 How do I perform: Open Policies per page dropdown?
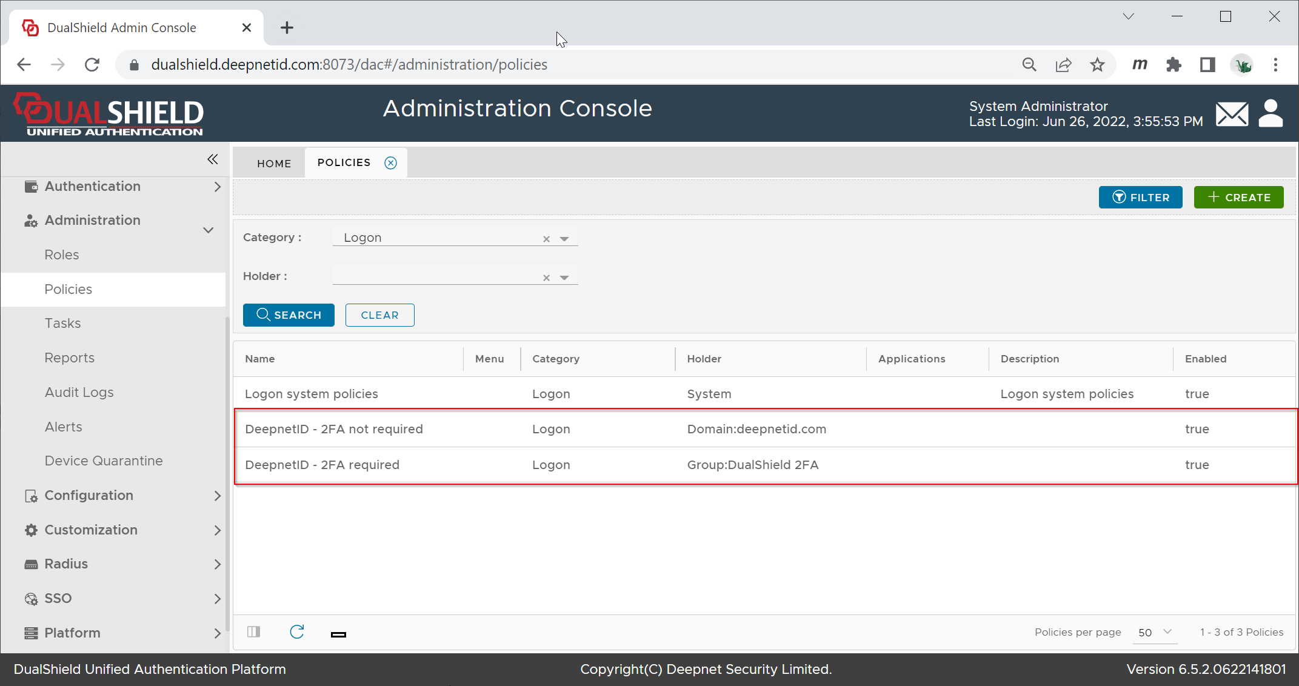pyautogui.click(x=1155, y=632)
